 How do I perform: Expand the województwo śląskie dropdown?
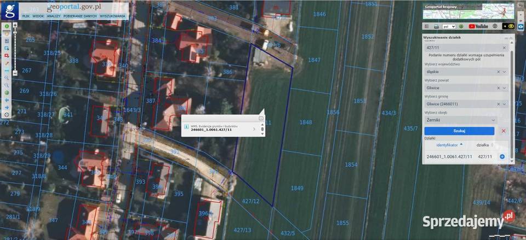coord(504,72)
